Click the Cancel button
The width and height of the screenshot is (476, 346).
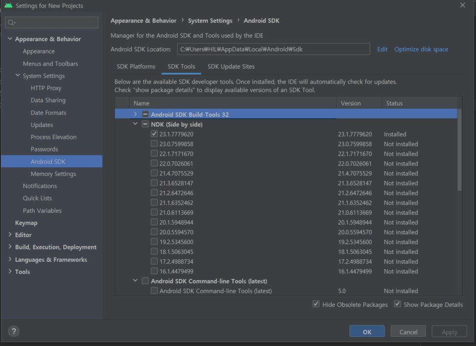(408, 332)
